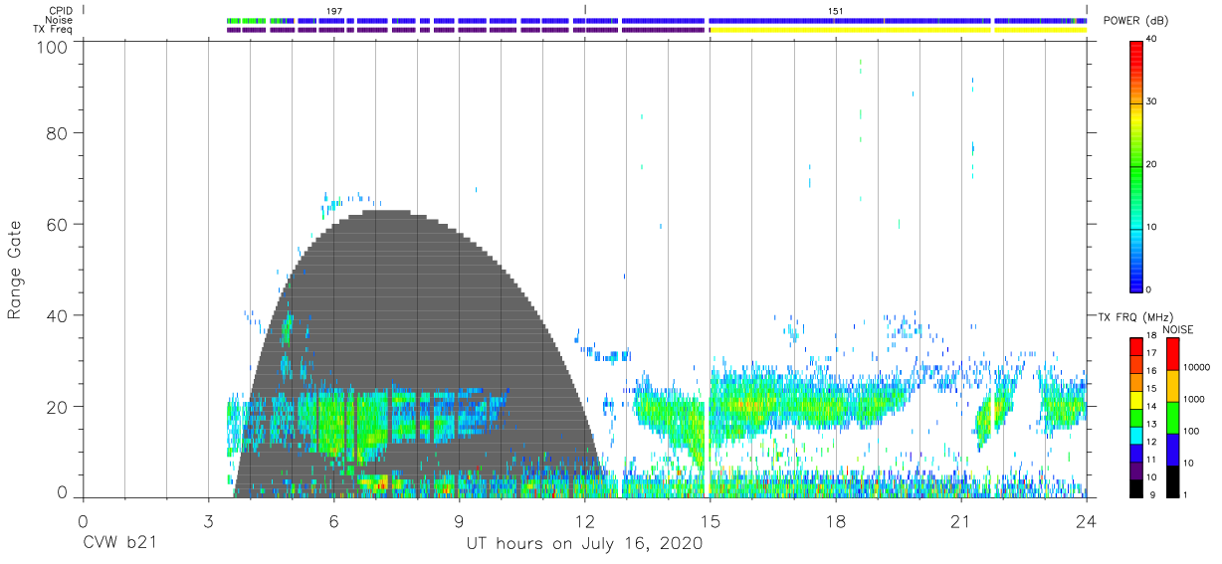The width and height of the screenshot is (1222, 564).
Task: Click UT hour tick label 21
Action: coord(960,521)
